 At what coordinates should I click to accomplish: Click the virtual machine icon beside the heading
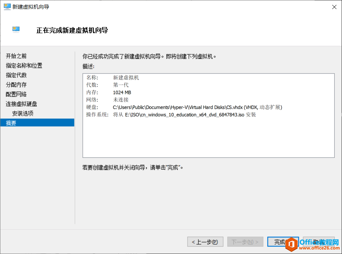point(16,30)
